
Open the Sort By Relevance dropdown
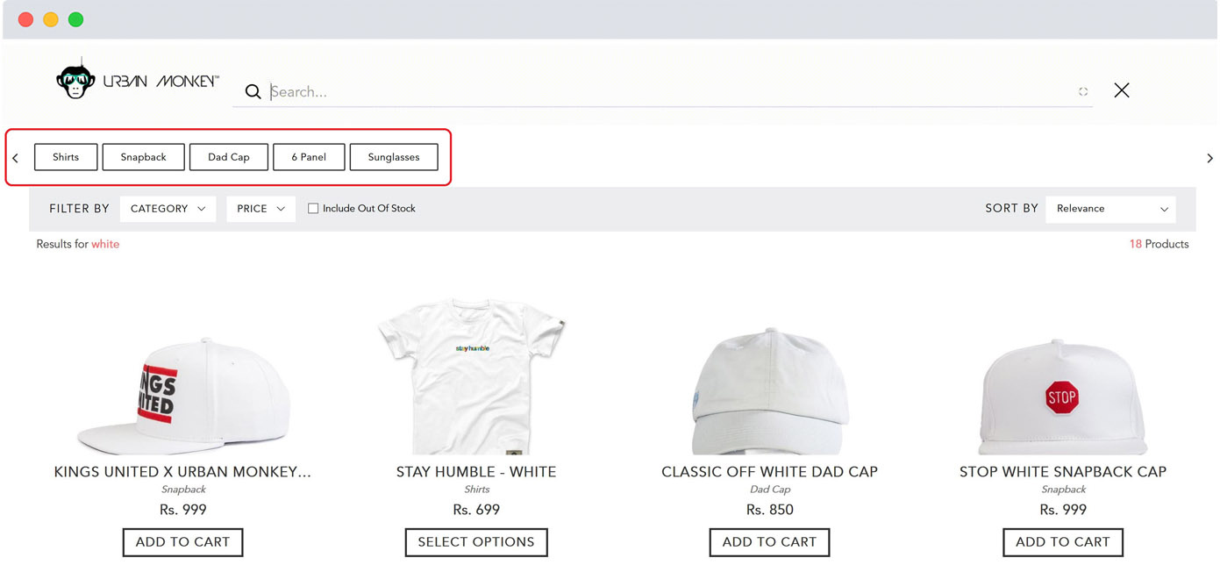(1110, 209)
